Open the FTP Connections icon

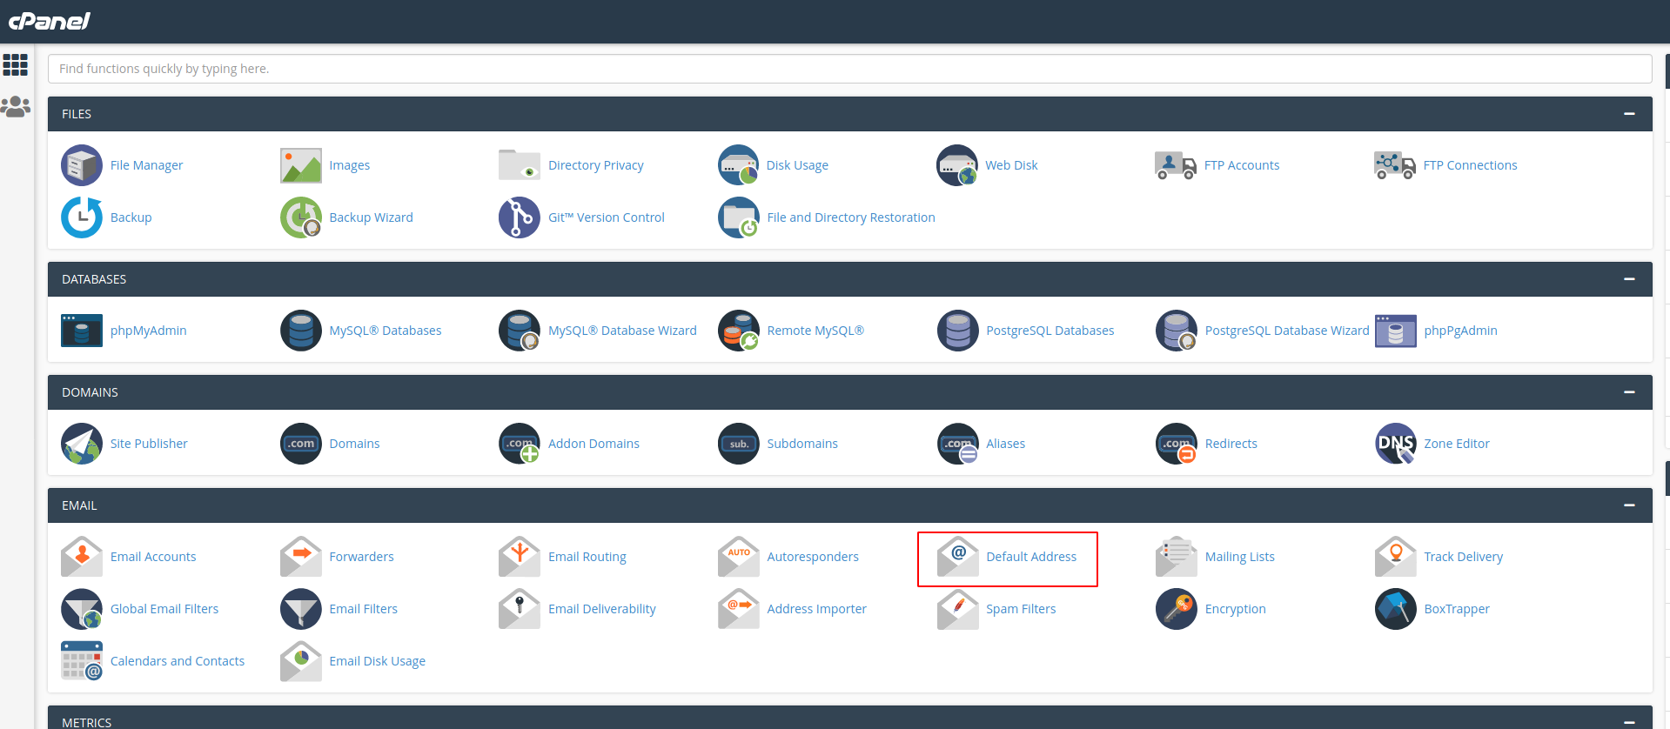[1395, 165]
